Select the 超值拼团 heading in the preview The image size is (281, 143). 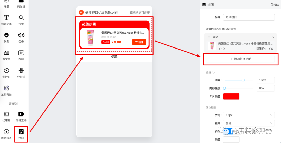click(89, 24)
